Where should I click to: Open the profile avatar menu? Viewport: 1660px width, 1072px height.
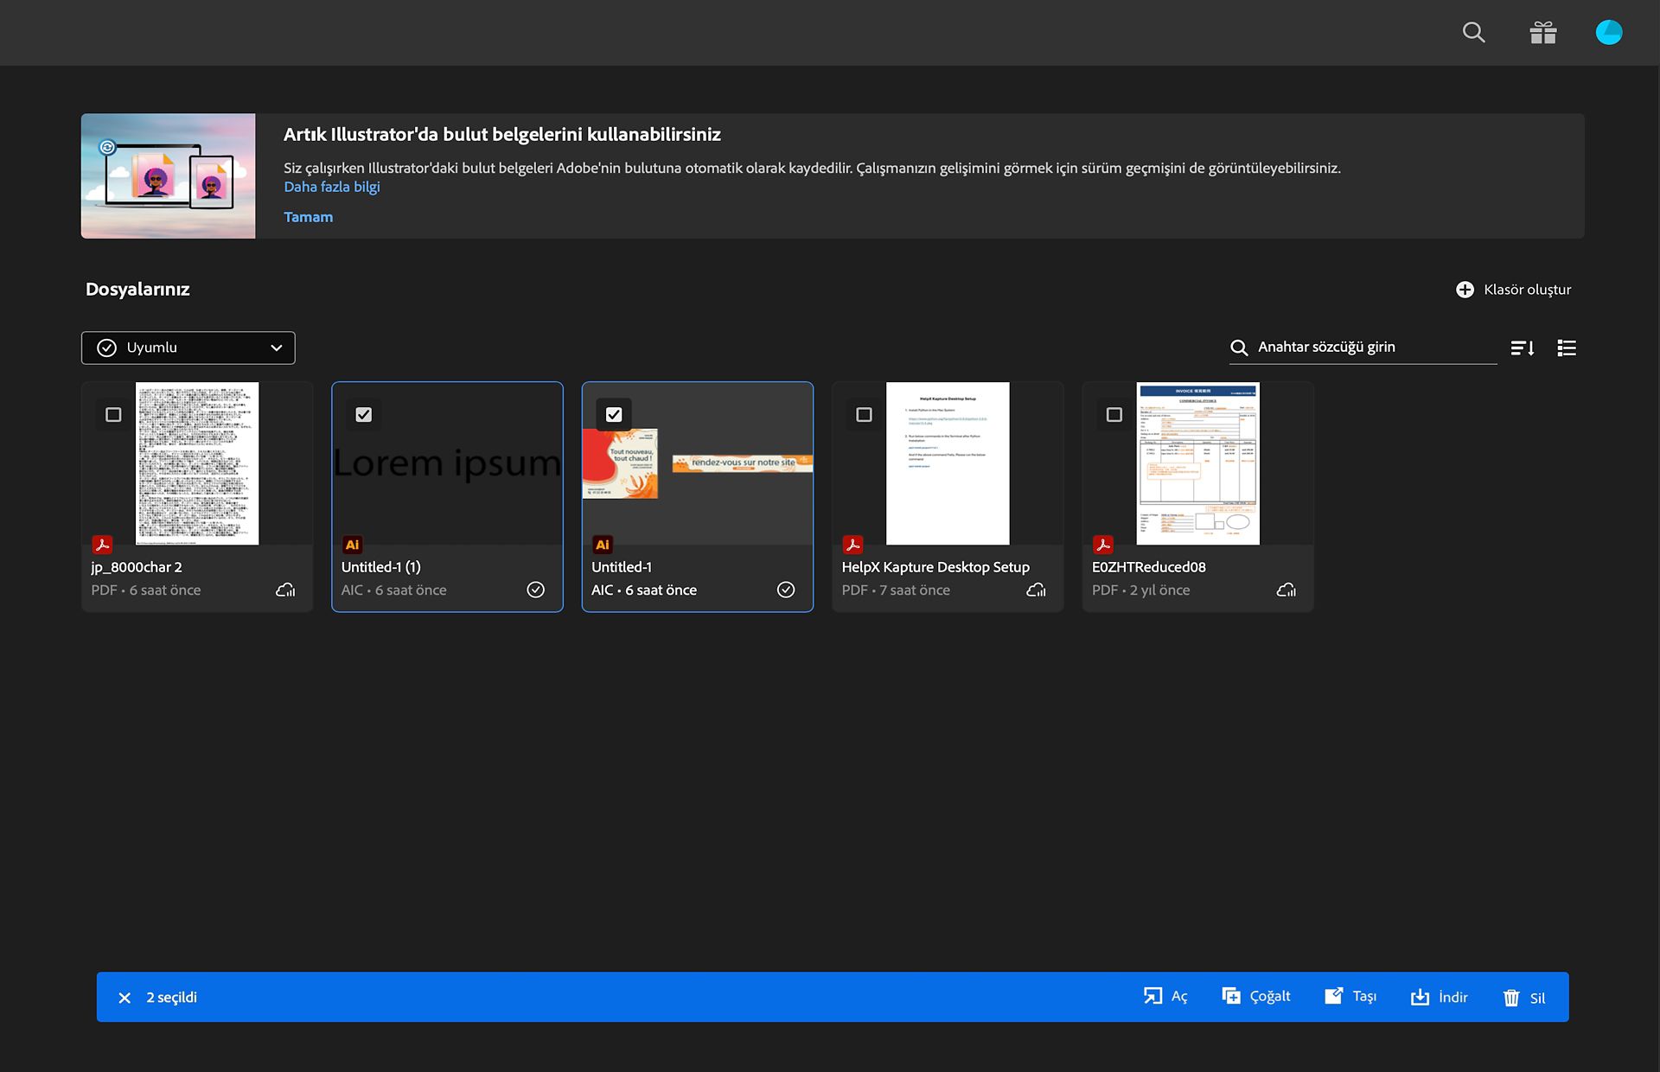[1608, 33]
